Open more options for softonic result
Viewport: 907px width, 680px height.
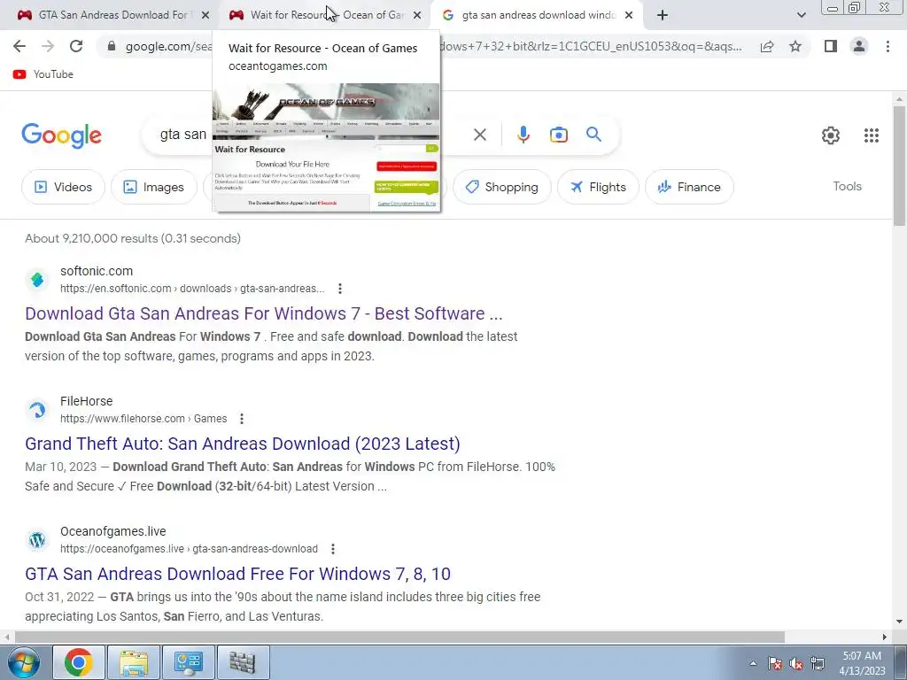click(x=339, y=289)
